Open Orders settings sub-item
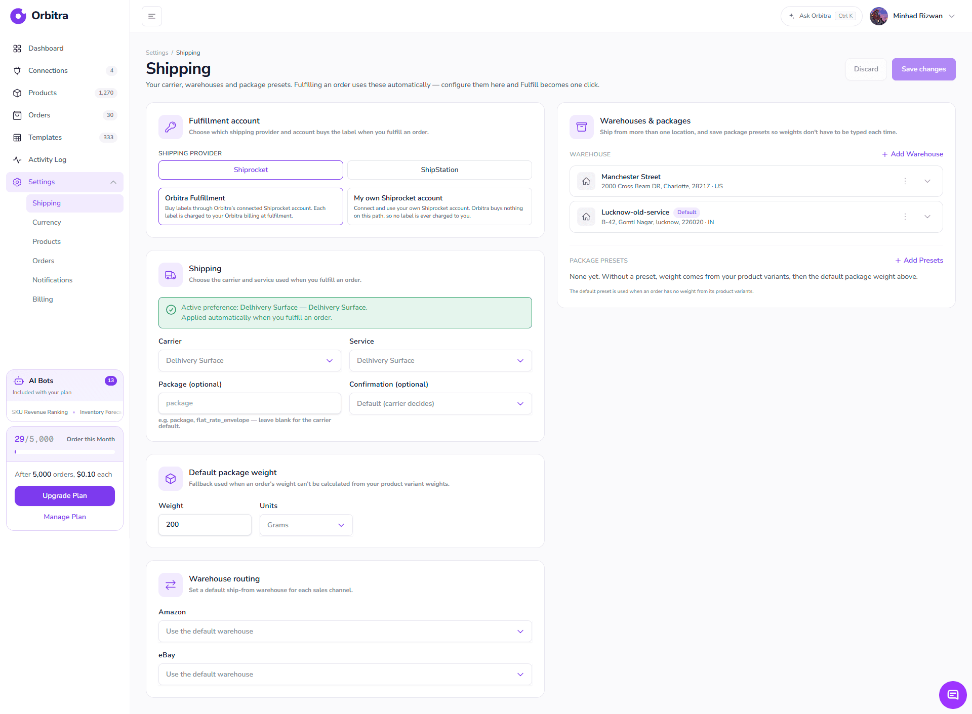 [x=75, y=261]
